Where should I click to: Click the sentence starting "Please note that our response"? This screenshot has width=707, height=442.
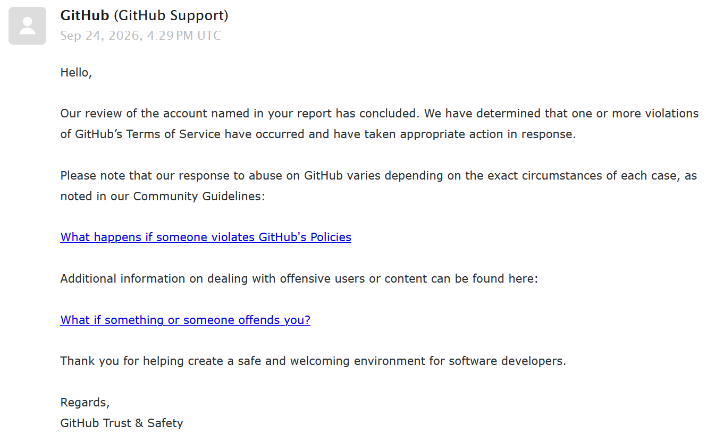378,185
